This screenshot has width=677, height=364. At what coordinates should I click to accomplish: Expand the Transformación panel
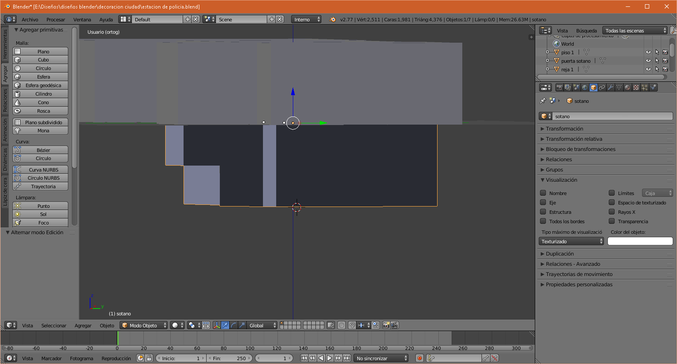[x=564, y=129]
